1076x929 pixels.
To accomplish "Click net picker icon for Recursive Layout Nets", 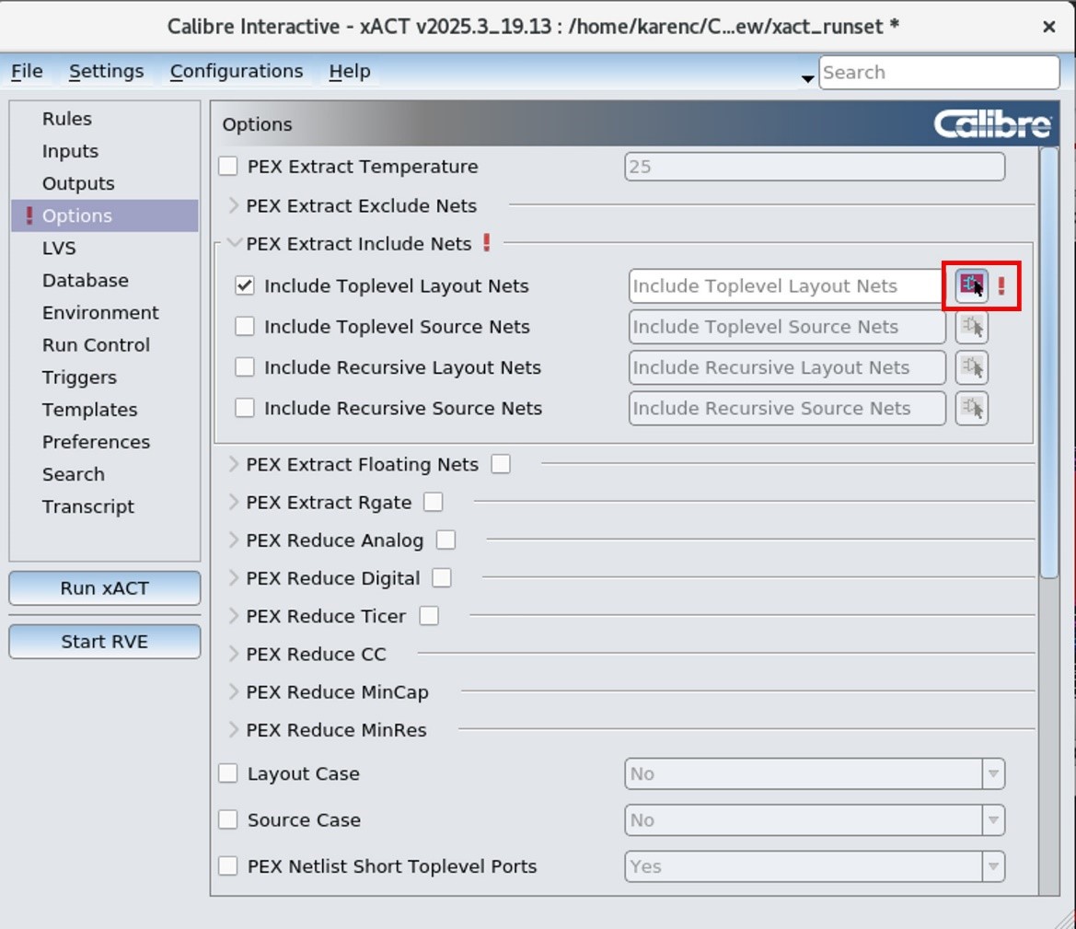I will coord(971,367).
